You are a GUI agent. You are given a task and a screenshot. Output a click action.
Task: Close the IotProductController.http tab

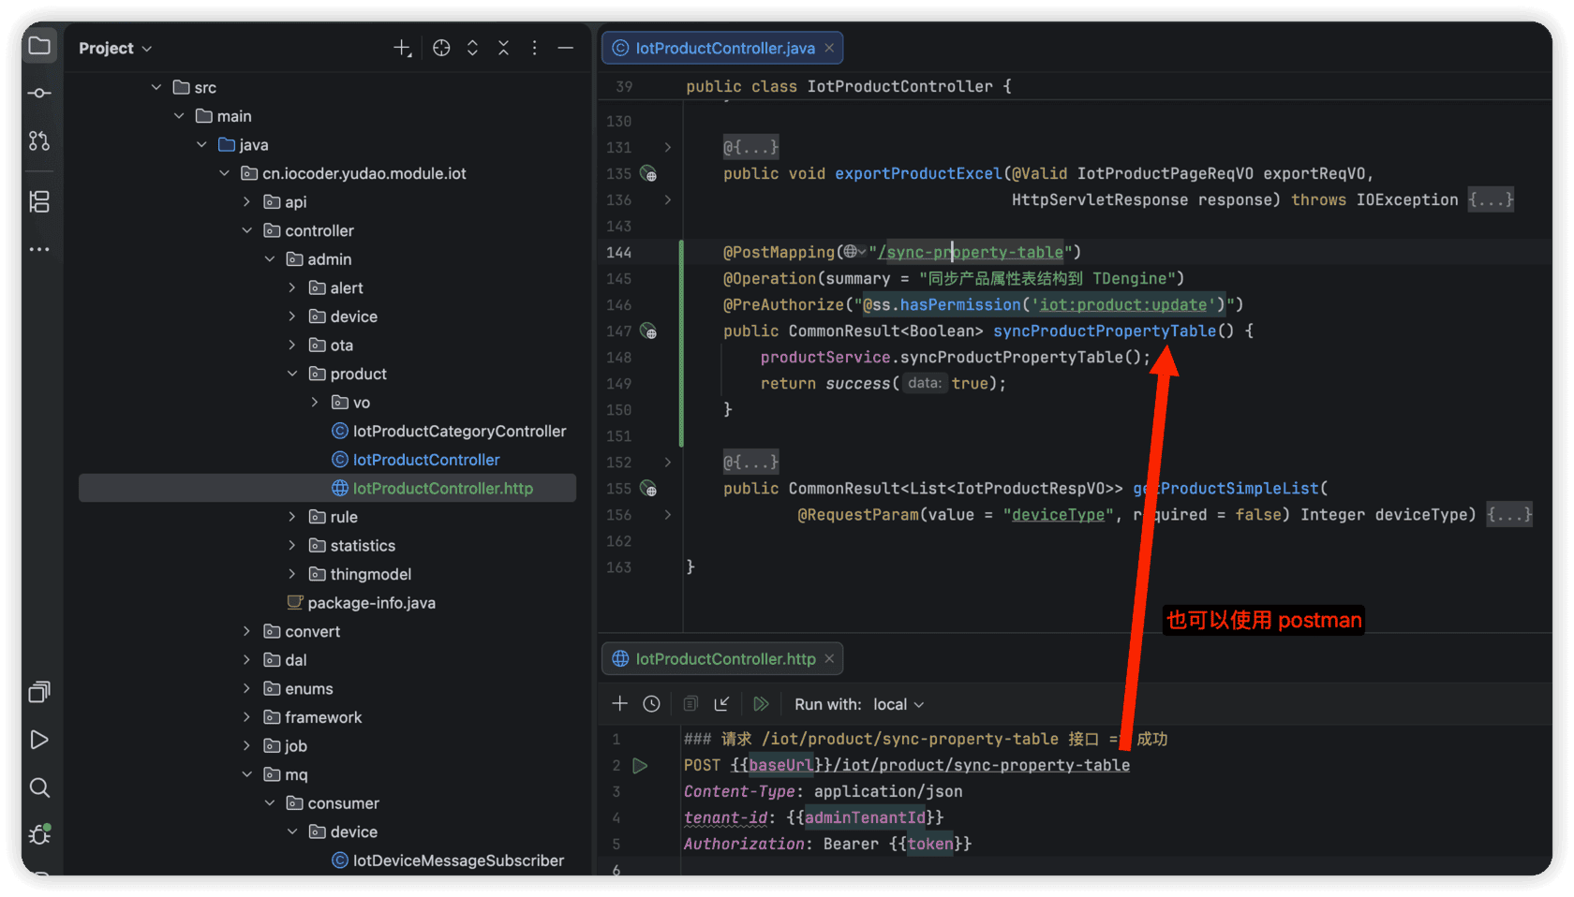(x=829, y=659)
